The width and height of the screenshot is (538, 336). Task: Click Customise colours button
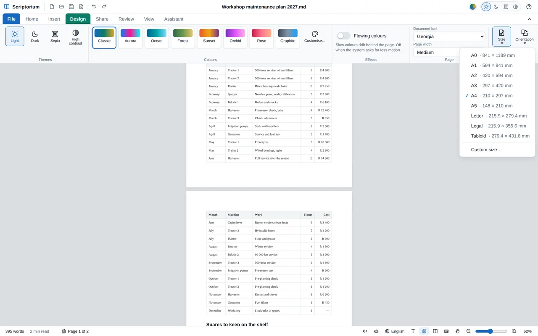[x=315, y=37]
